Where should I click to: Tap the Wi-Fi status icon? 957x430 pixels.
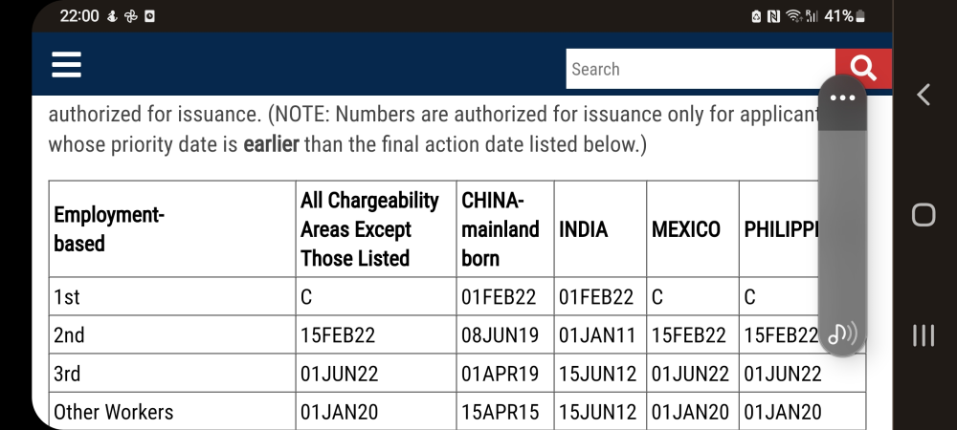tap(792, 16)
